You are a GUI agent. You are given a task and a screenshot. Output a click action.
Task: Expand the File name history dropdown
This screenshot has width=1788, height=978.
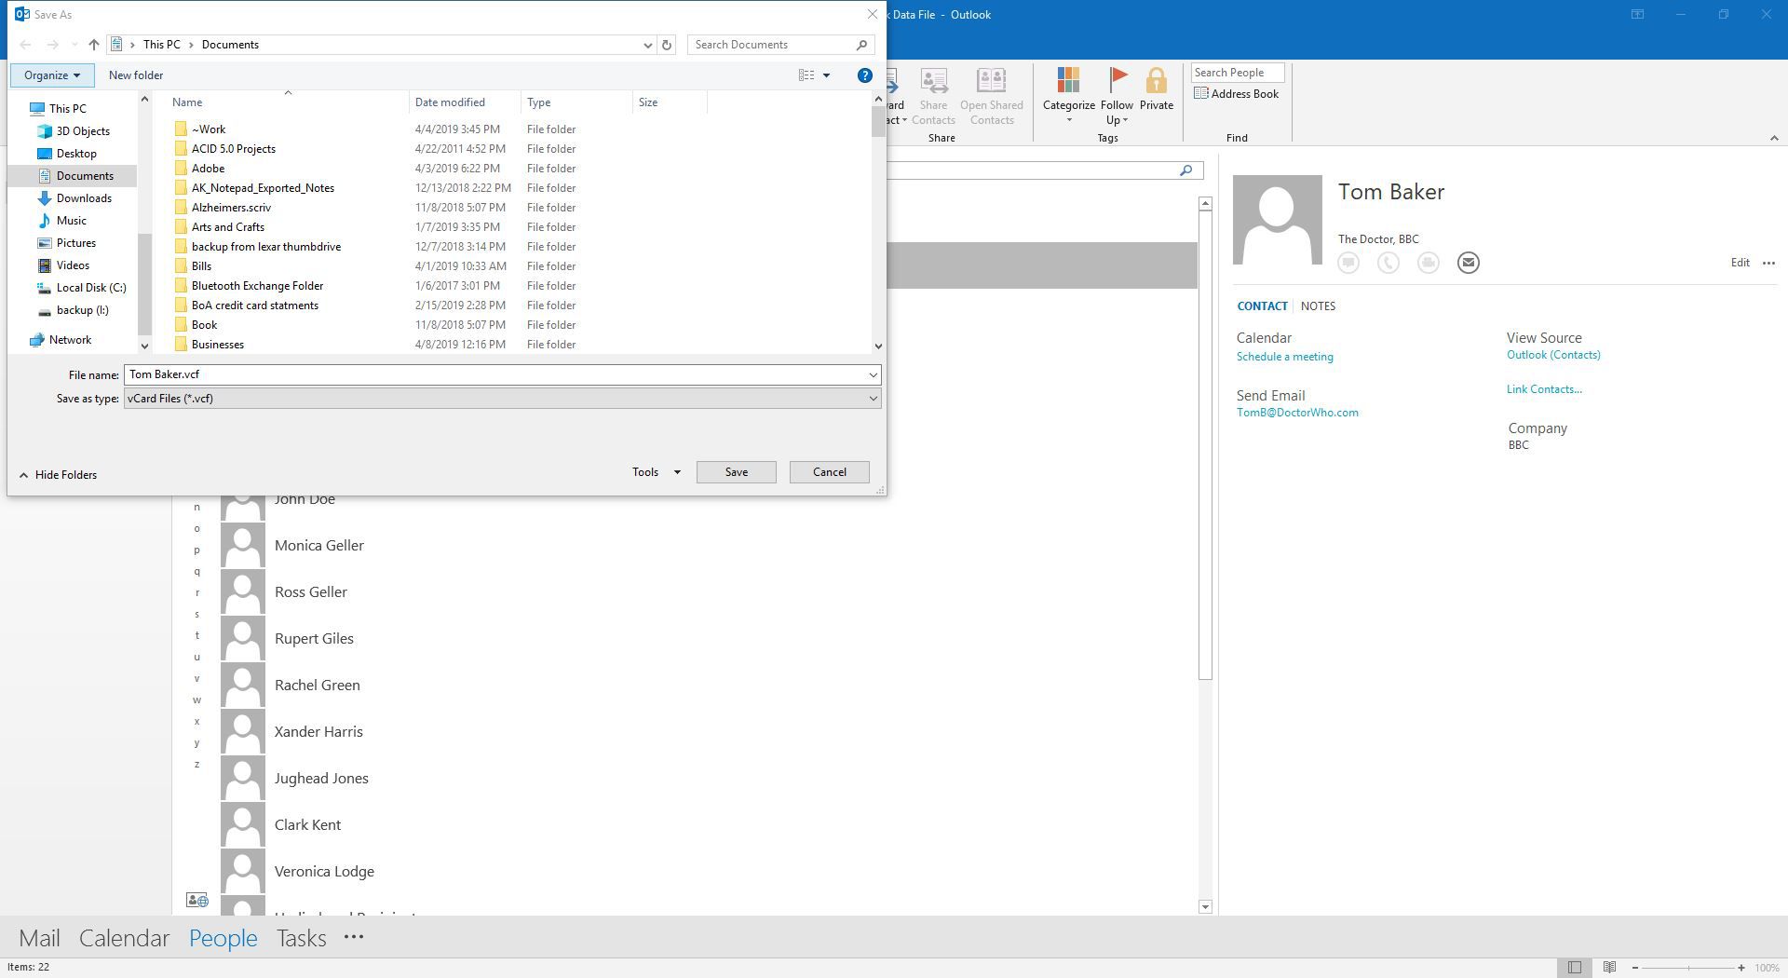click(873, 374)
